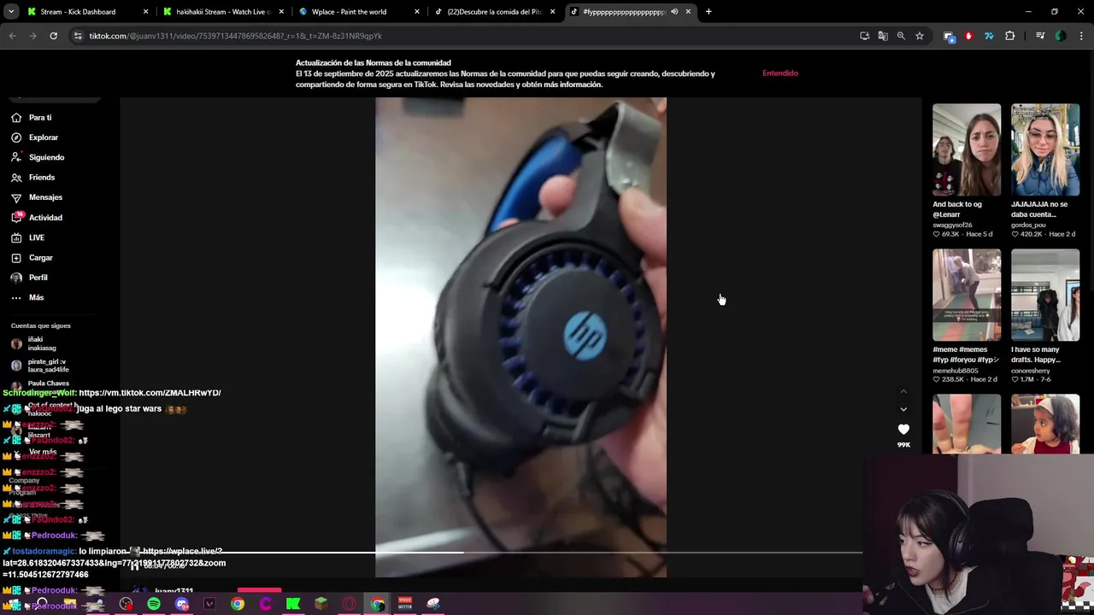Open the Minecraft taskbar icon
The image size is (1094, 615).
click(321, 604)
